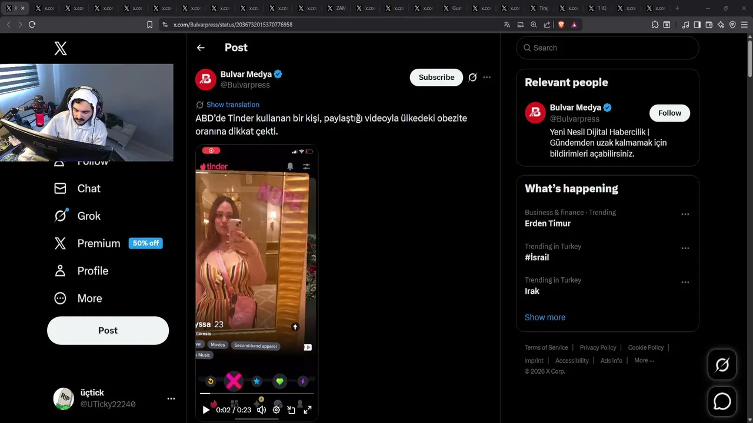Open Terms of Service link
Image resolution: width=753 pixels, height=423 pixels.
click(546, 347)
